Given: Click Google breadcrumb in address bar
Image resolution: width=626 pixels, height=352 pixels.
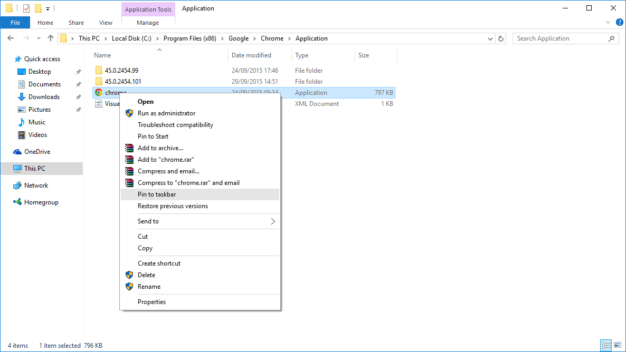Looking at the screenshot, I should pyautogui.click(x=239, y=38).
